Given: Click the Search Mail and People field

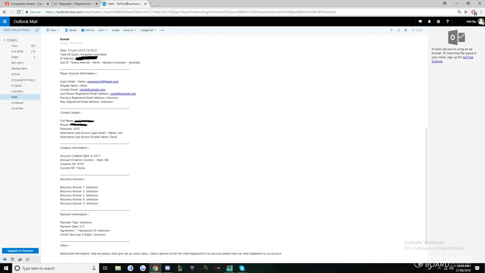Looking at the screenshot, I should [17, 30].
